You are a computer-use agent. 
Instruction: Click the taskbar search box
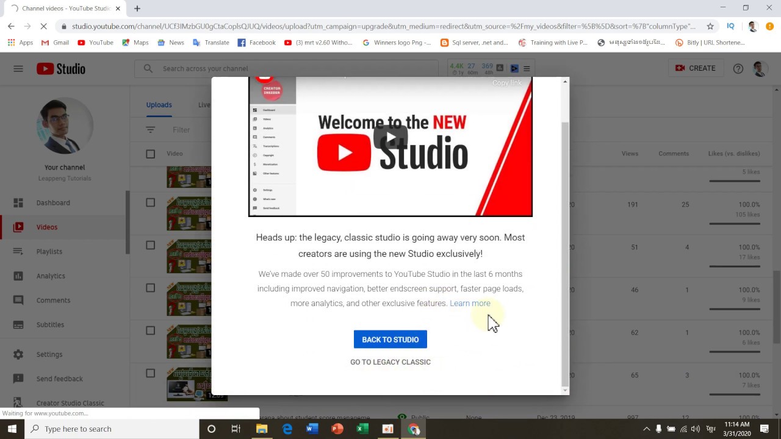point(112,429)
